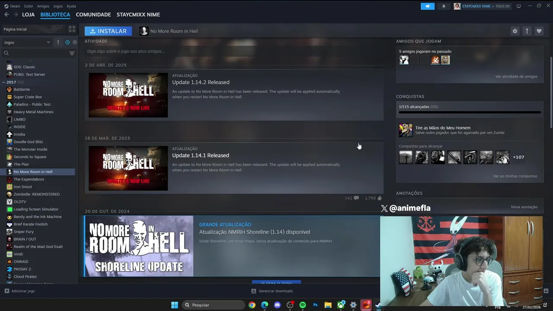553x311 pixels.
Task: Click the upward arrow icon beside the gear
Action: pos(527,31)
